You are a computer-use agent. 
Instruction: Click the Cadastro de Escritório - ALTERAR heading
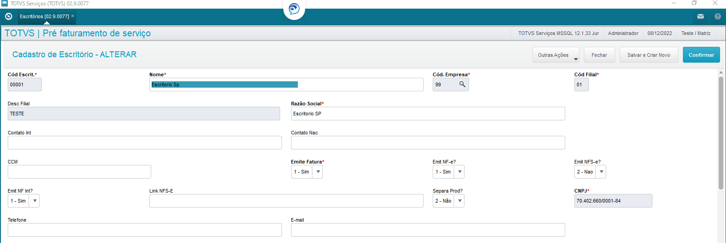click(x=74, y=55)
